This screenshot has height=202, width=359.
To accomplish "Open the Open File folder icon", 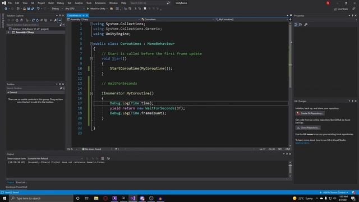I will point(24,9).
